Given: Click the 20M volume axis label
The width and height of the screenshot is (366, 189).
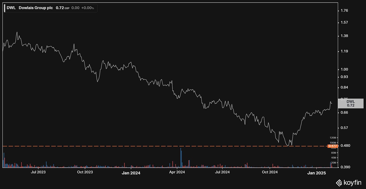Looking at the screenshot, I should (333, 163).
